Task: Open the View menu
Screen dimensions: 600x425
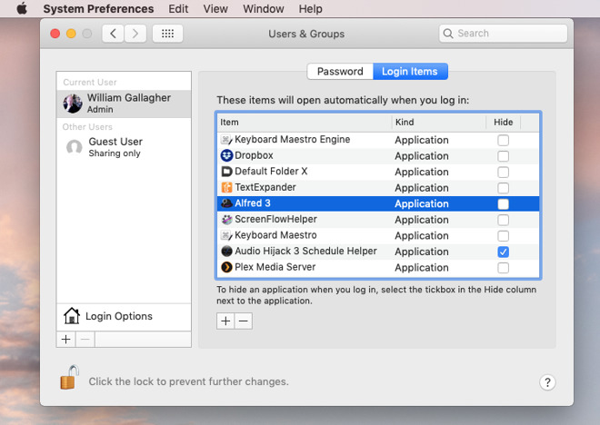Action: [215, 8]
